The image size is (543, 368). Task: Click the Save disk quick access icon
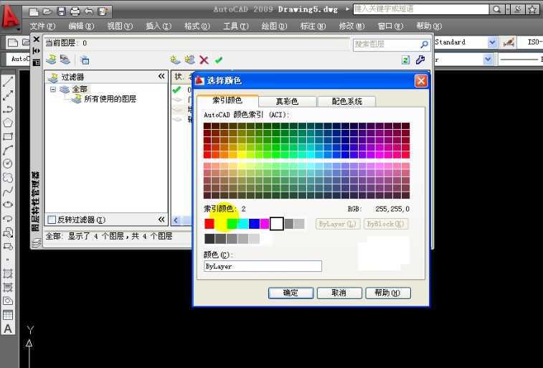(61, 11)
